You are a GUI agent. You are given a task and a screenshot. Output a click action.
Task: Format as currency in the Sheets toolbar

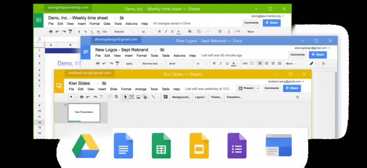tap(79, 32)
